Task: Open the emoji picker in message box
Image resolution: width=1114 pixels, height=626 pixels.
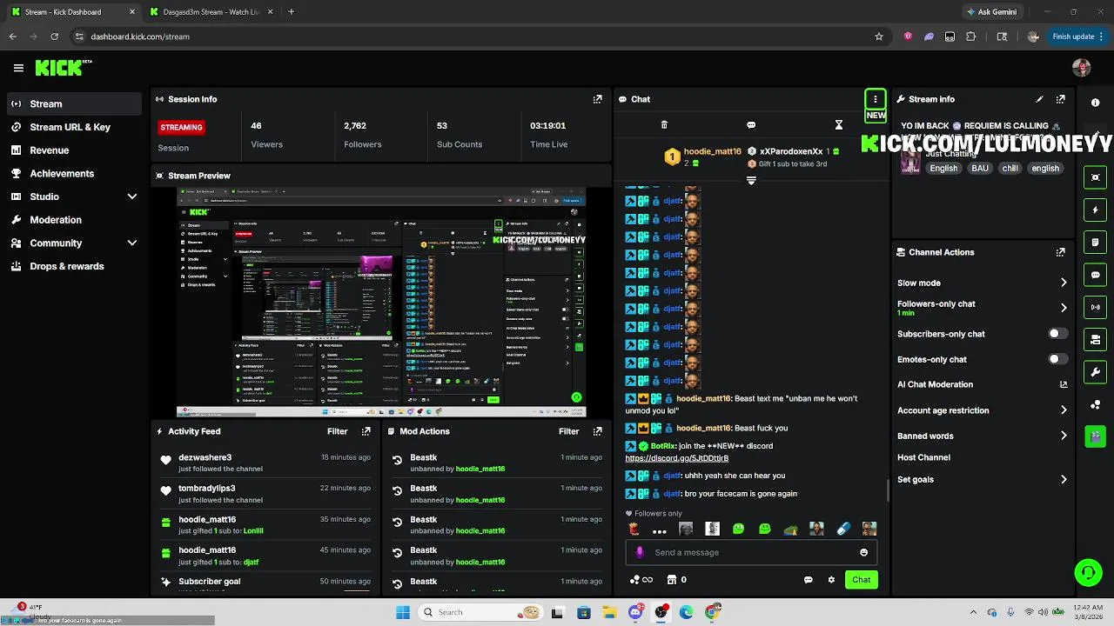Action: 863,552
